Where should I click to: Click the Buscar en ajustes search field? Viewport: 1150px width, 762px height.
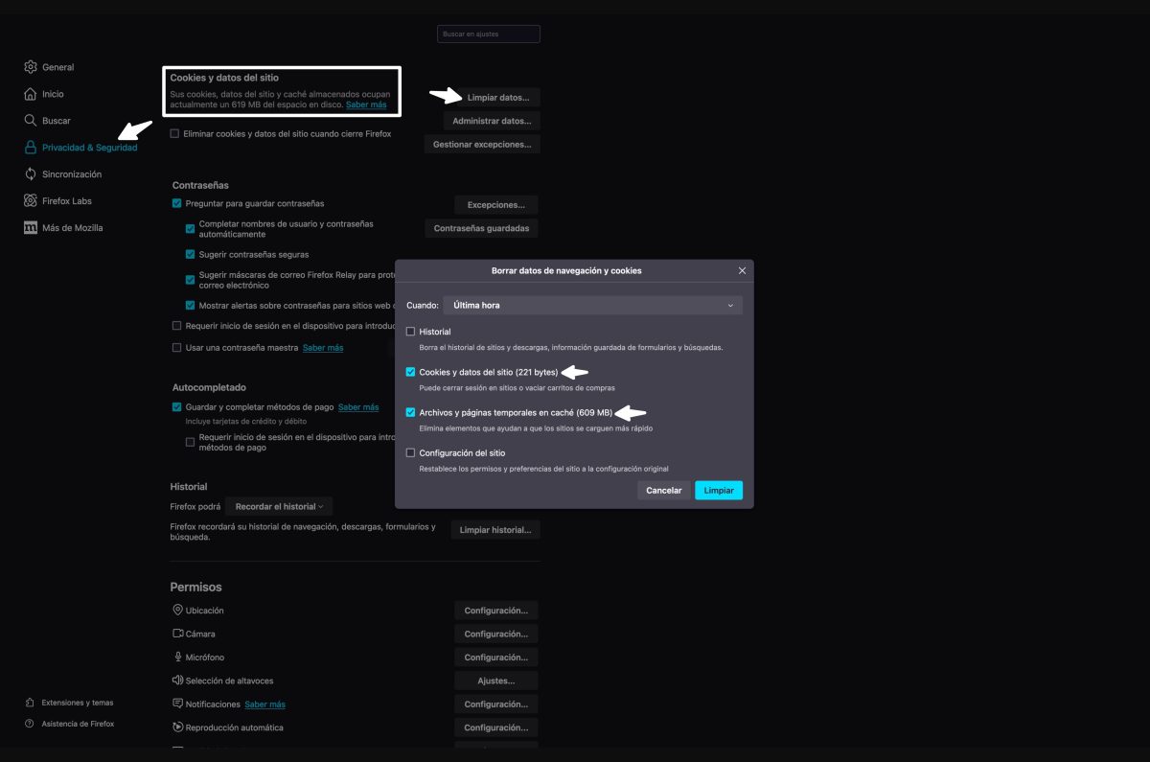(490, 33)
